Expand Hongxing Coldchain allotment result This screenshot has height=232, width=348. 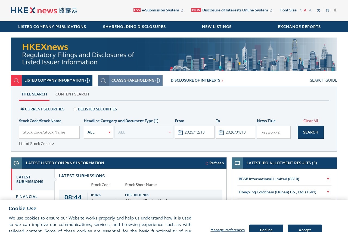coord(328,192)
